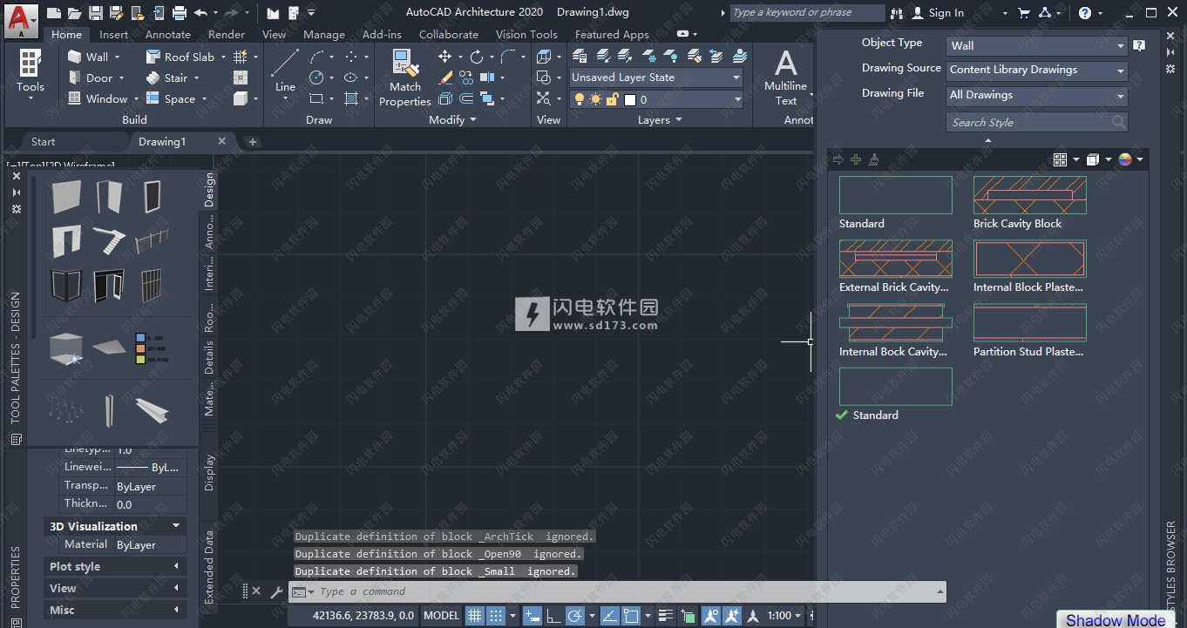Toggle ortho mode in status bar

553,616
